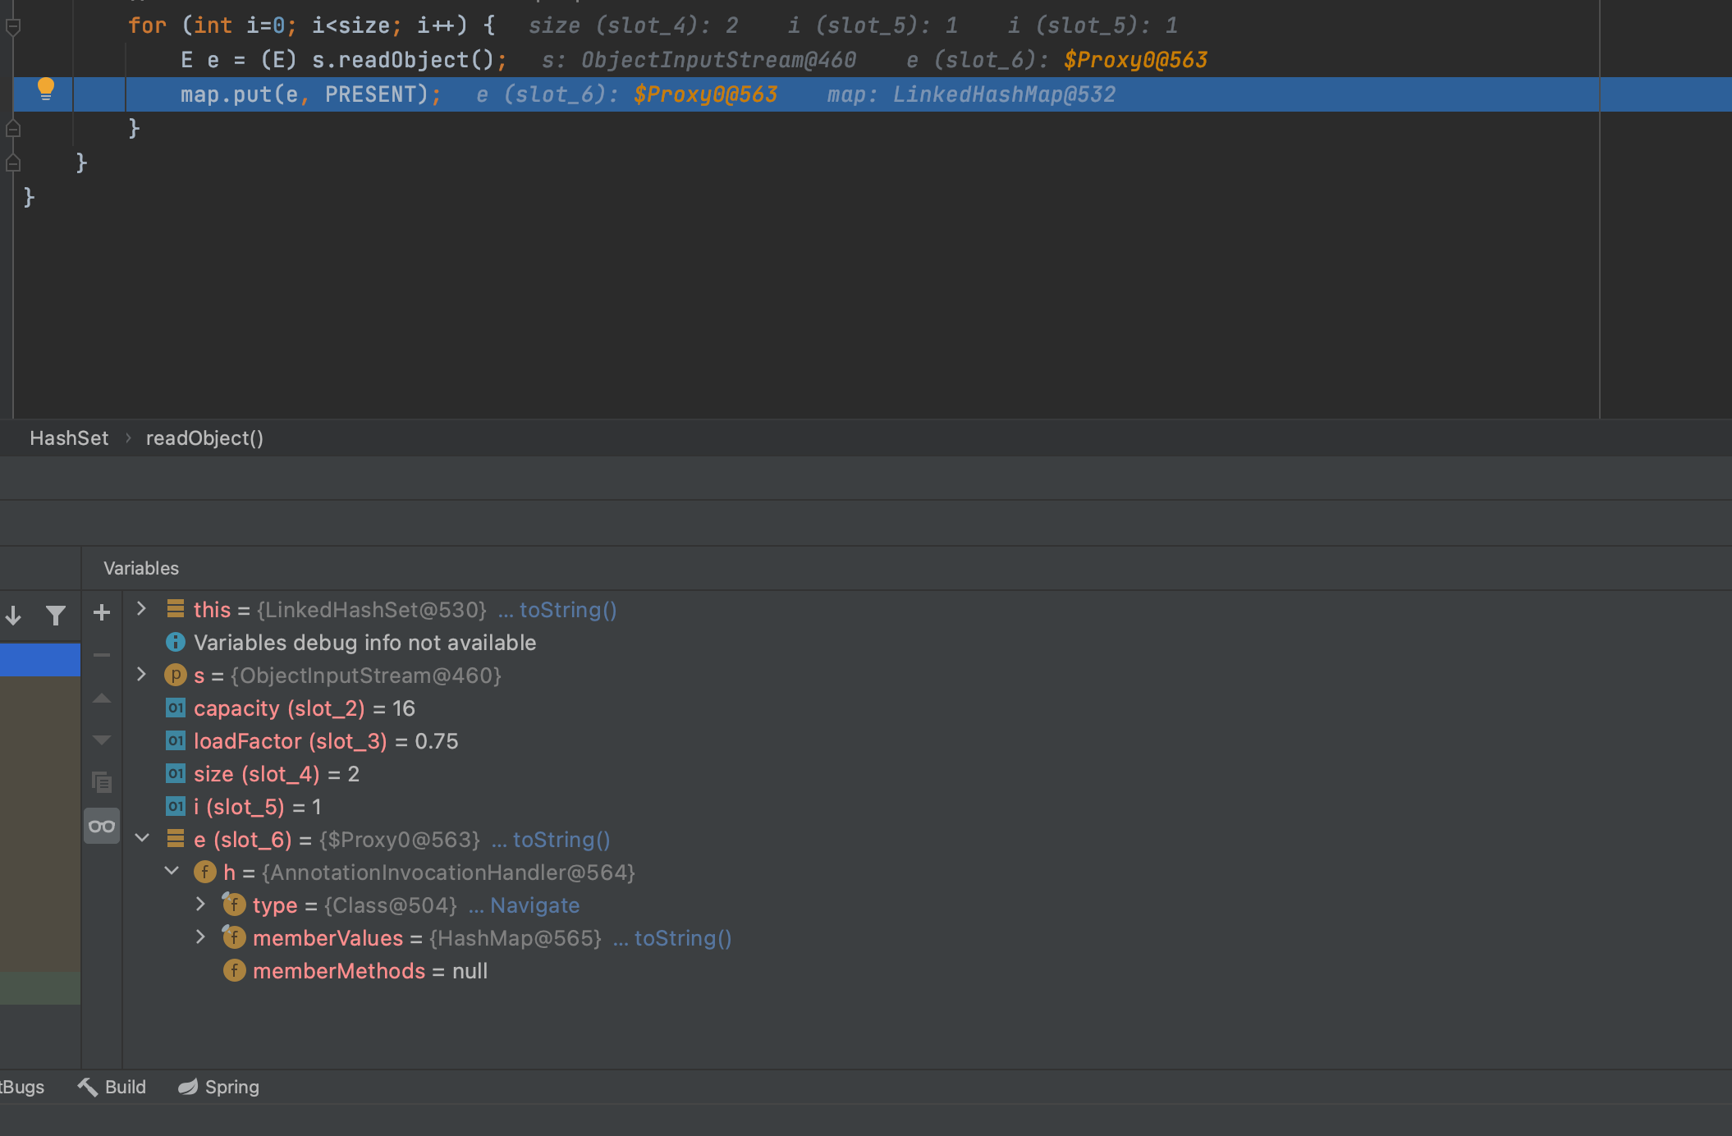The height and width of the screenshot is (1136, 1732).
Task: Select the Variables panel tab
Action: pos(141,568)
